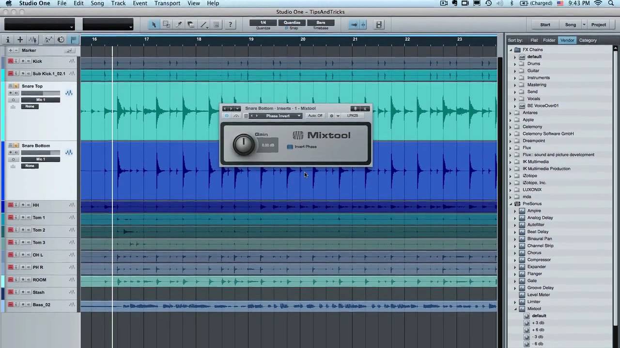Screen dimensions: 620x348
Task: Mute the Kick track
Action: pos(10,61)
